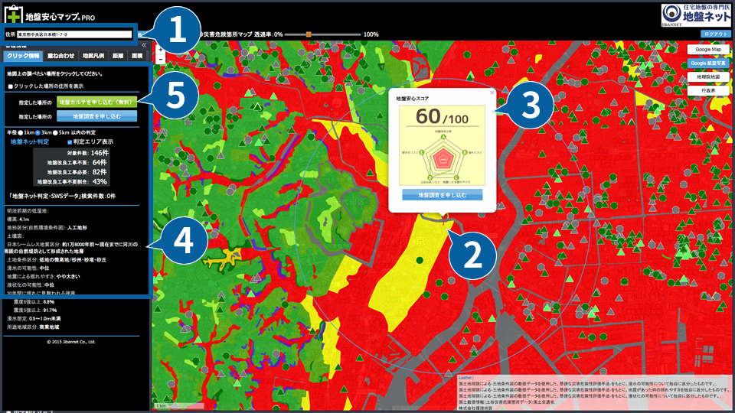Zoom in the map with the plus button
Screen dimensions: 735x413
pyautogui.click(x=160, y=50)
